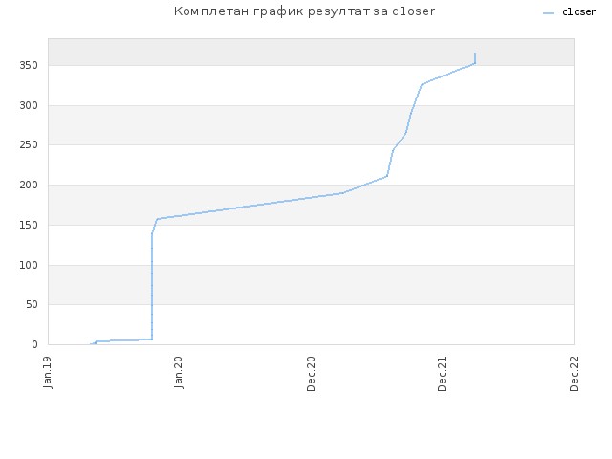The image size is (612, 459).
Task: Click the 250 y-axis label
Action: point(29,144)
